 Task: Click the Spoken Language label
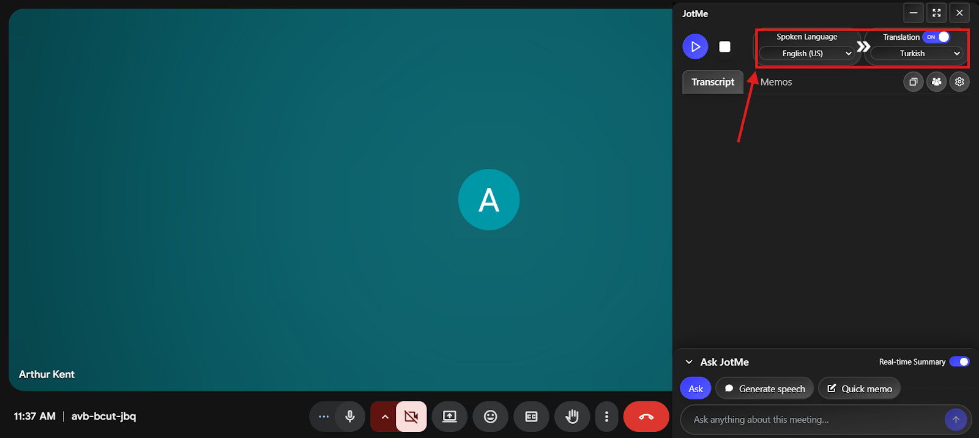tap(806, 37)
